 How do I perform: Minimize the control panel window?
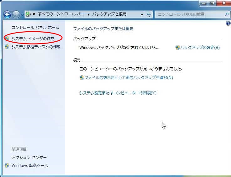point(204,3)
